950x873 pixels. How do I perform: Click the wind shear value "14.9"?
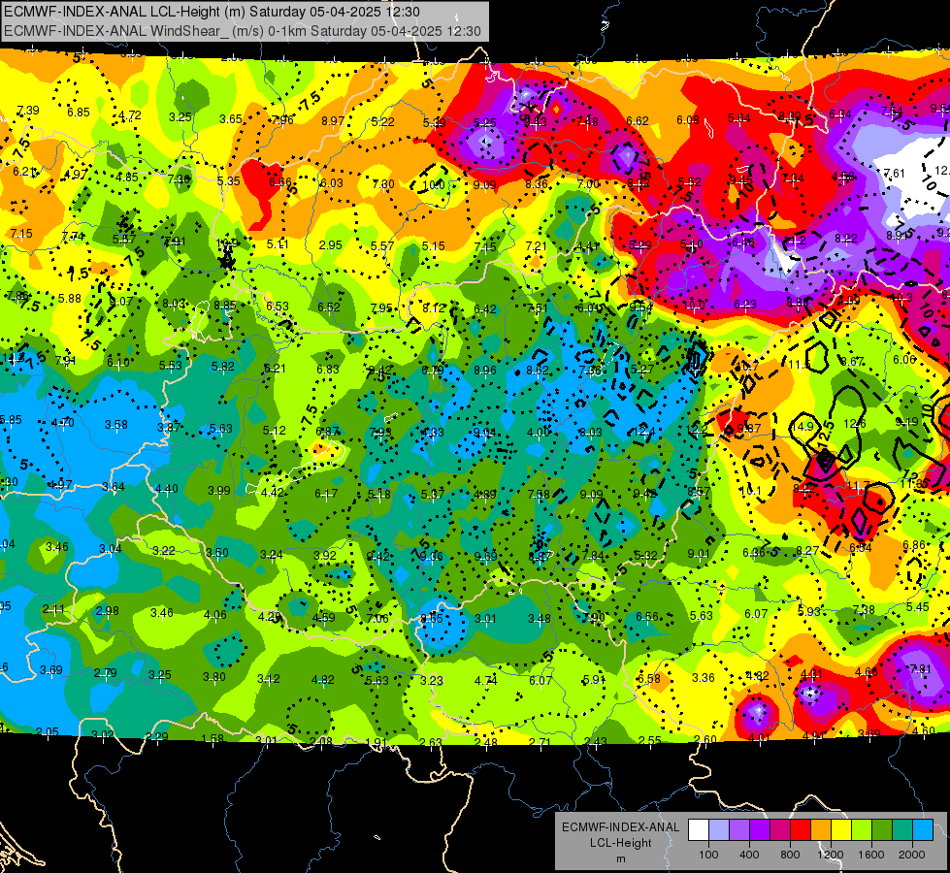click(803, 426)
